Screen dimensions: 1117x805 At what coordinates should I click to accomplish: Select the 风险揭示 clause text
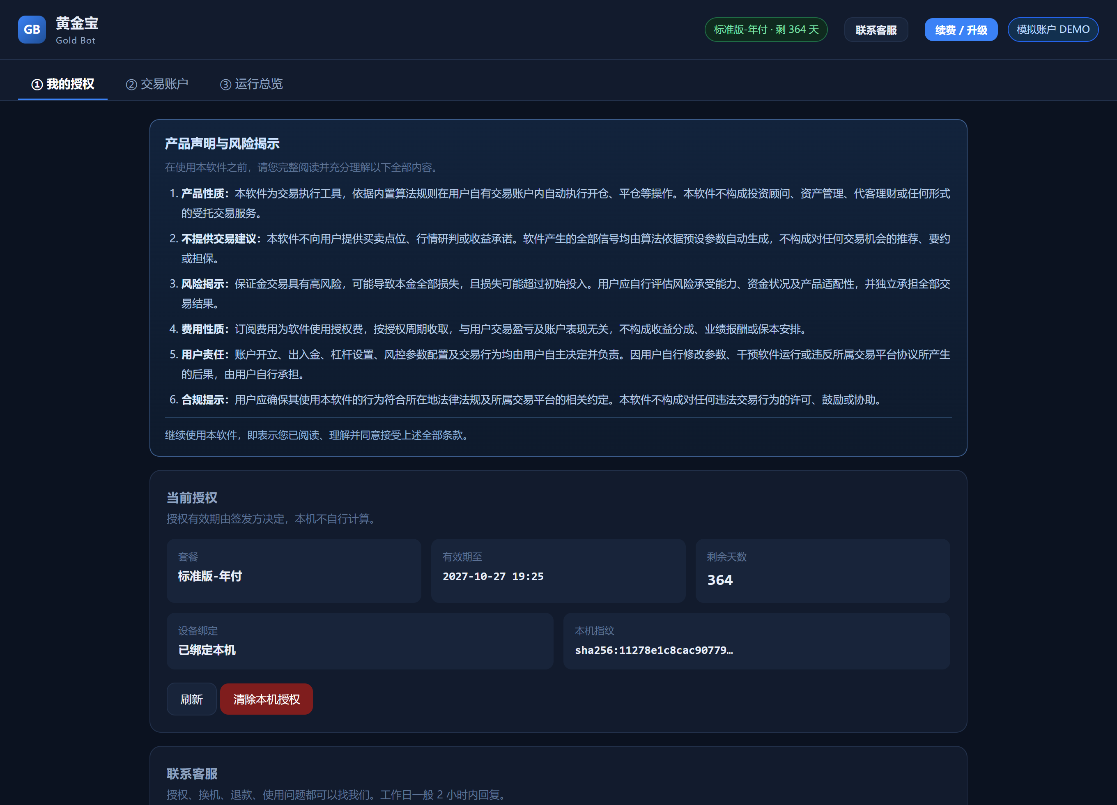point(565,294)
